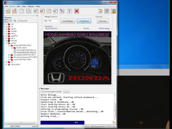Click the red X stop icon
Viewport: 172px width, 129px height.
coord(77,11)
